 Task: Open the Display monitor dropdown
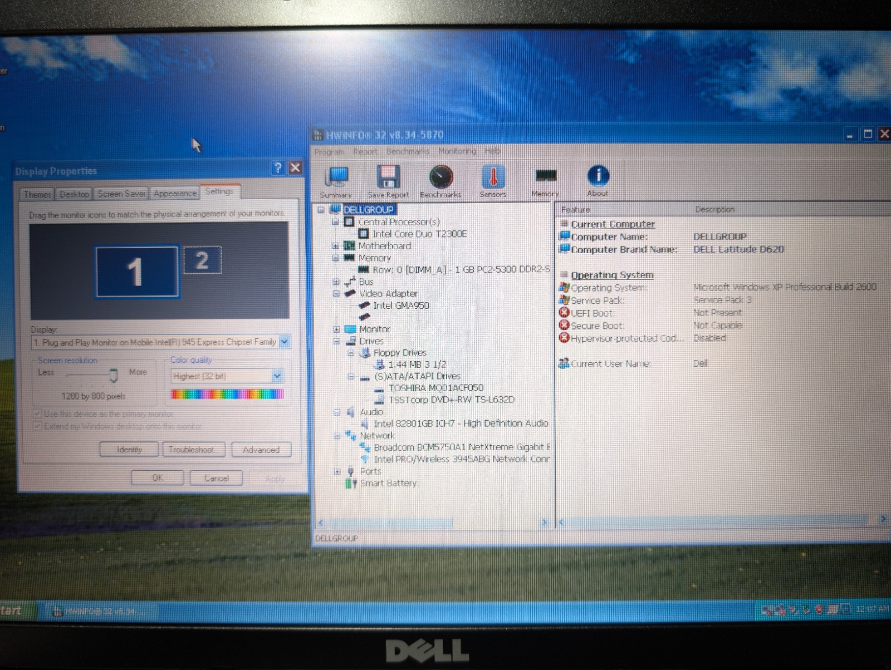click(284, 342)
